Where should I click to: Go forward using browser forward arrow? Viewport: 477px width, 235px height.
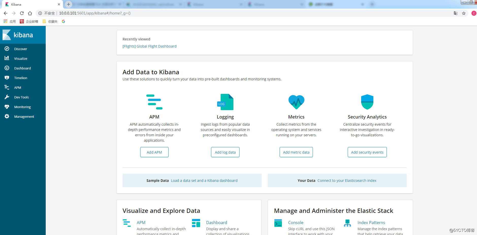click(x=14, y=13)
